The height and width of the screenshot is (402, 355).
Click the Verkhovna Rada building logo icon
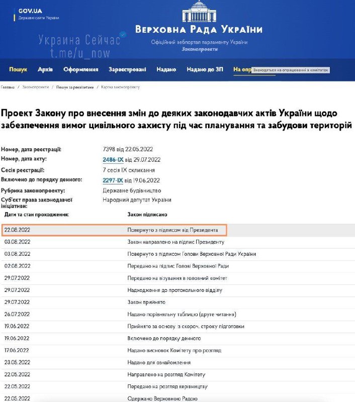199,12
